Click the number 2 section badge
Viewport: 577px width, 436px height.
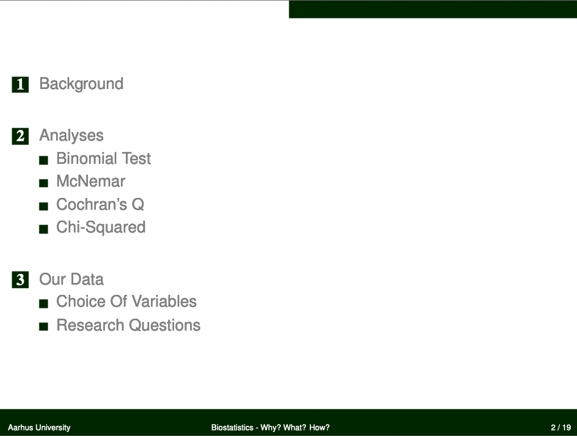click(20, 137)
